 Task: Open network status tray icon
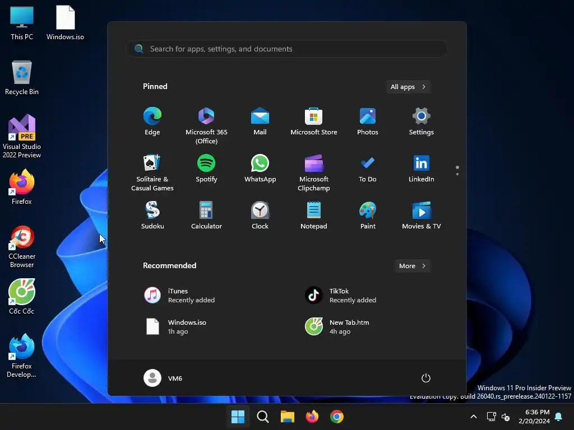pyautogui.click(x=491, y=417)
